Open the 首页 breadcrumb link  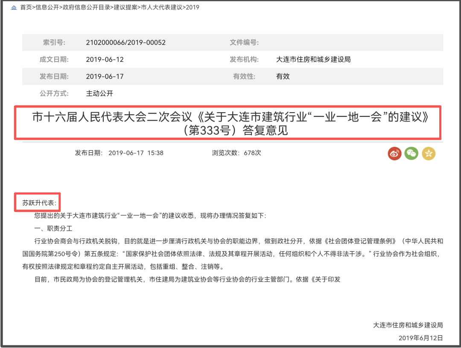tap(26, 7)
